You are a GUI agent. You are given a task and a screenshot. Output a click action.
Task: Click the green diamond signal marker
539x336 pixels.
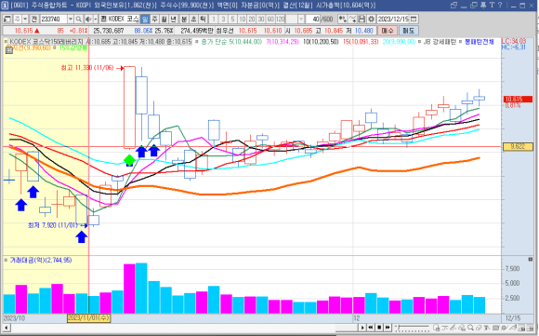tap(129, 160)
